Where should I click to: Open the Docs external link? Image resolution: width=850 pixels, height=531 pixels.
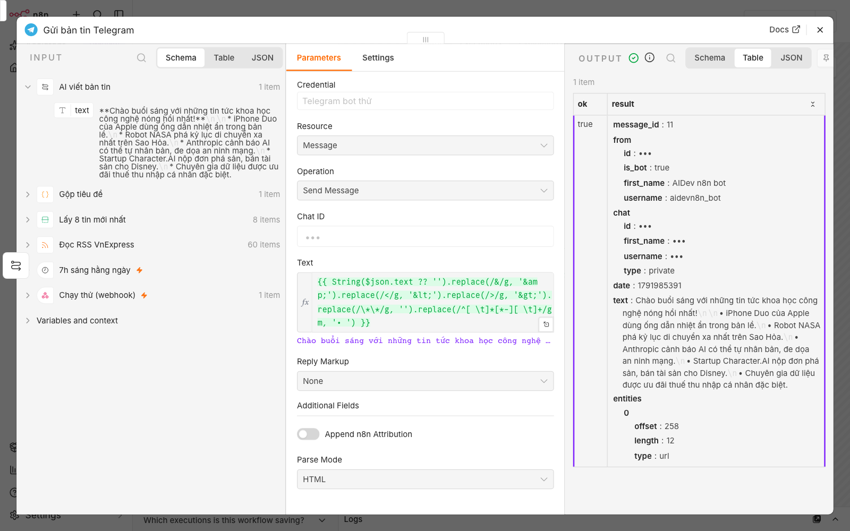tap(785, 30)
